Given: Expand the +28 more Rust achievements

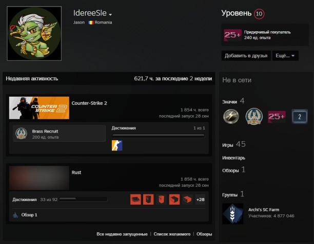Looking at the screenshot, I should click(x=200, y=199).
